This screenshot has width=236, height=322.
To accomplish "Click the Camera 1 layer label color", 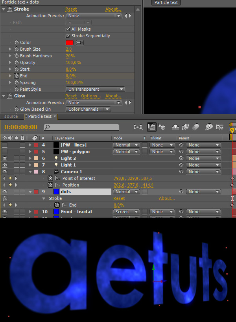I will point(36,172).
